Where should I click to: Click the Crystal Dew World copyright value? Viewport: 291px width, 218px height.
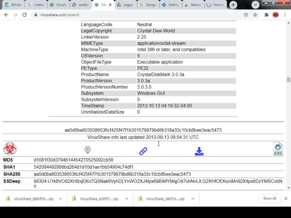click(x=156, y=31)
